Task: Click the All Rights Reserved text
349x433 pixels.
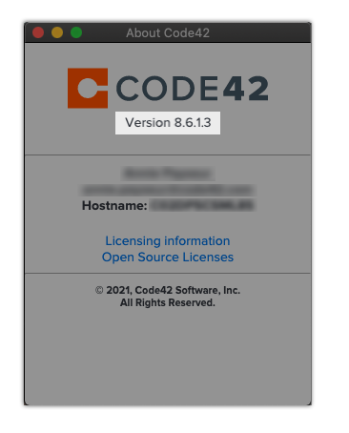Action: point(168,302)
